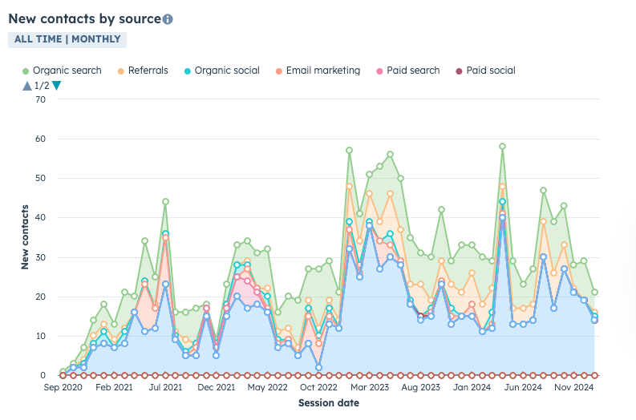Viewport: 636px width, 420px height.
Task: Click the teal Organic social legend dot
Action: click(x=188, y=71)
